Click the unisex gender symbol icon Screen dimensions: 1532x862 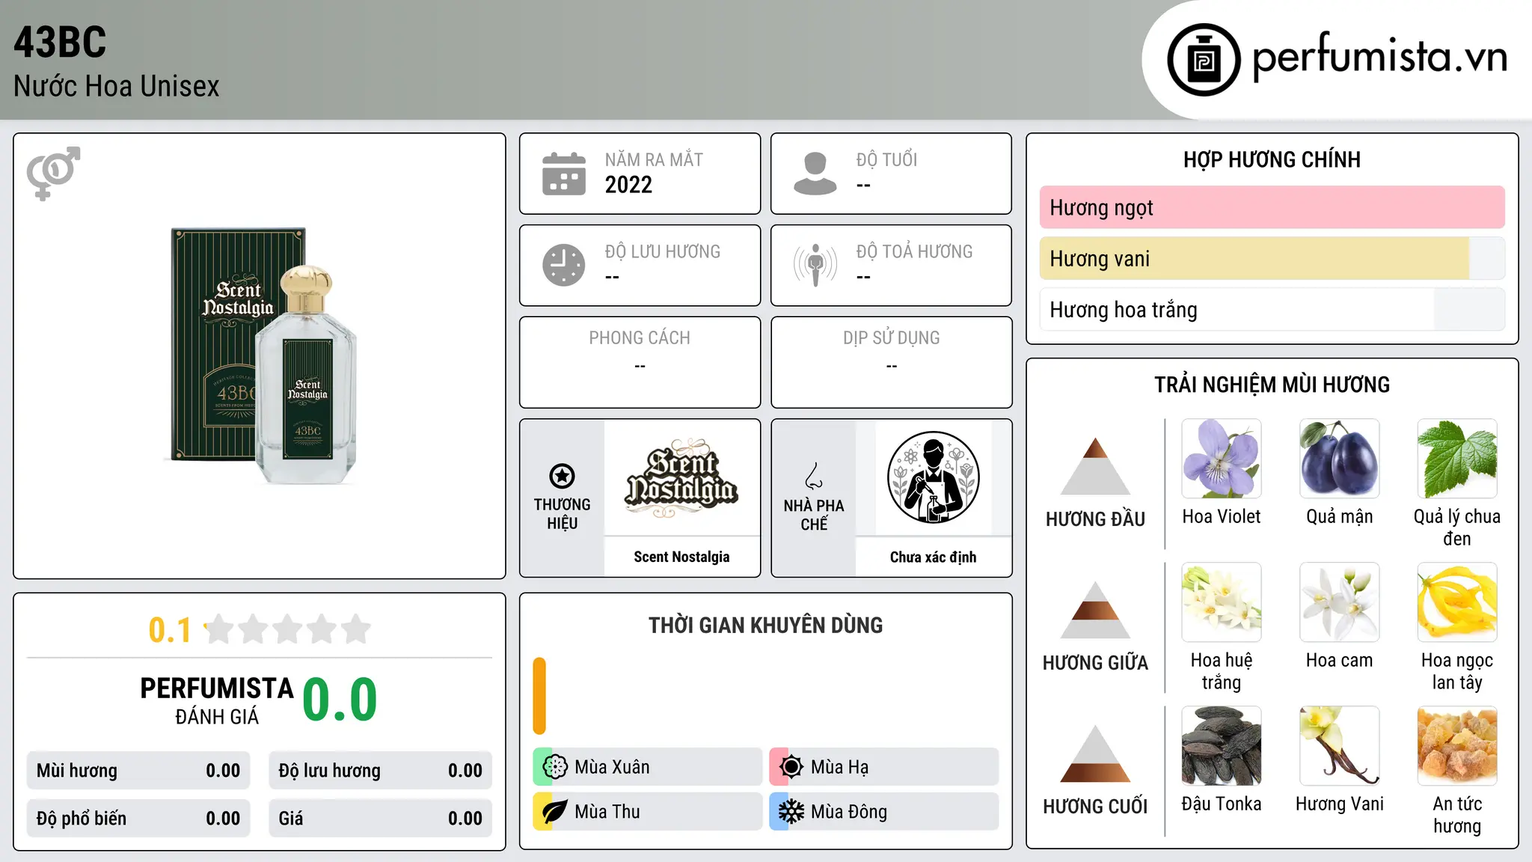53,174
